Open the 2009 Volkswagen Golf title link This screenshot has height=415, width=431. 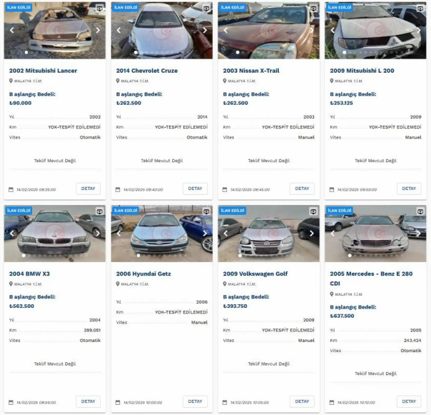[x=255, y=274]
